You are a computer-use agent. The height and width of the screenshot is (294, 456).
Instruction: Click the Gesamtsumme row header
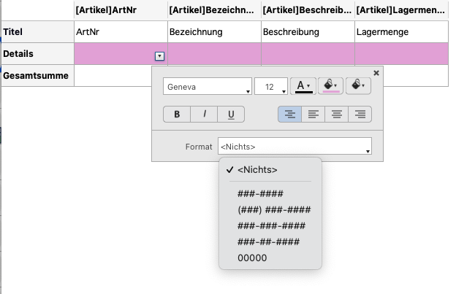click(37, 75)
